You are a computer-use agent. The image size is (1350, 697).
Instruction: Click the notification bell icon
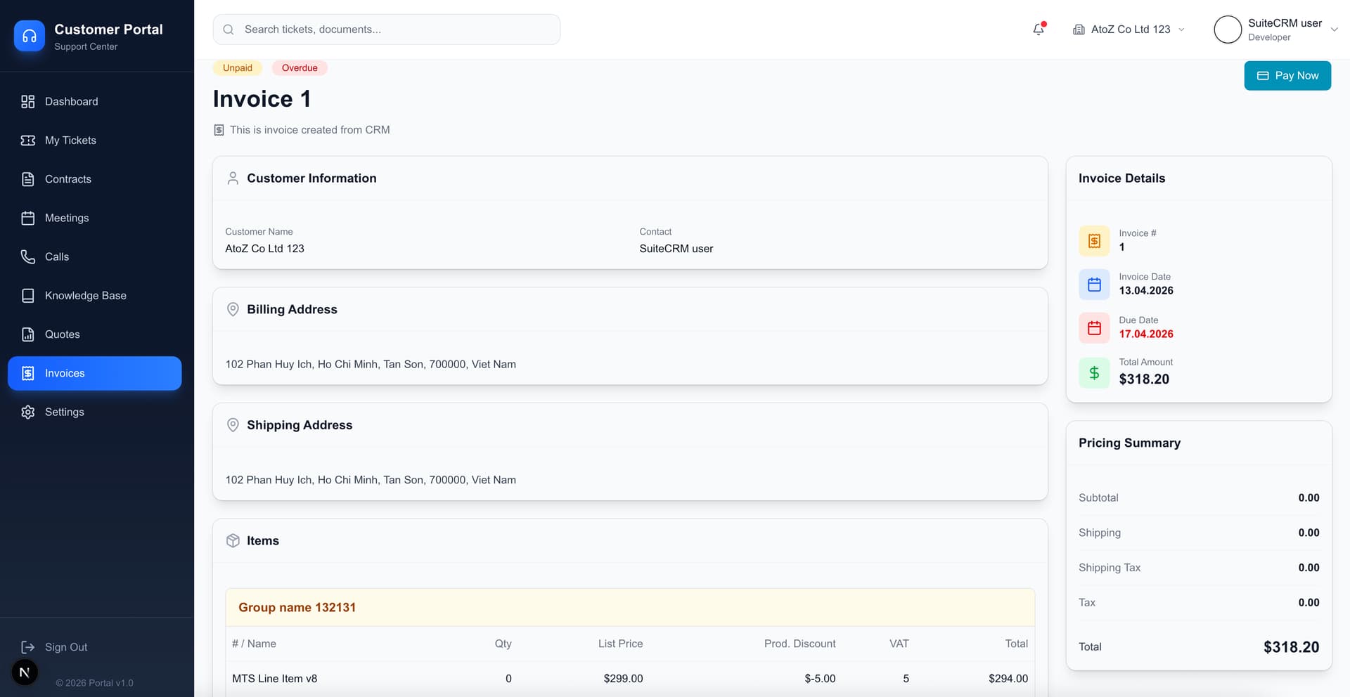coord(1038,30)
